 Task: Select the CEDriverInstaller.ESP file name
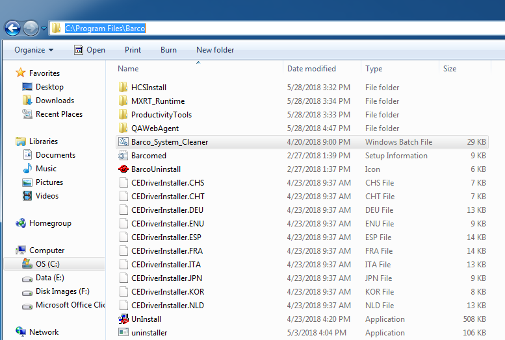(x=166, y=237)
